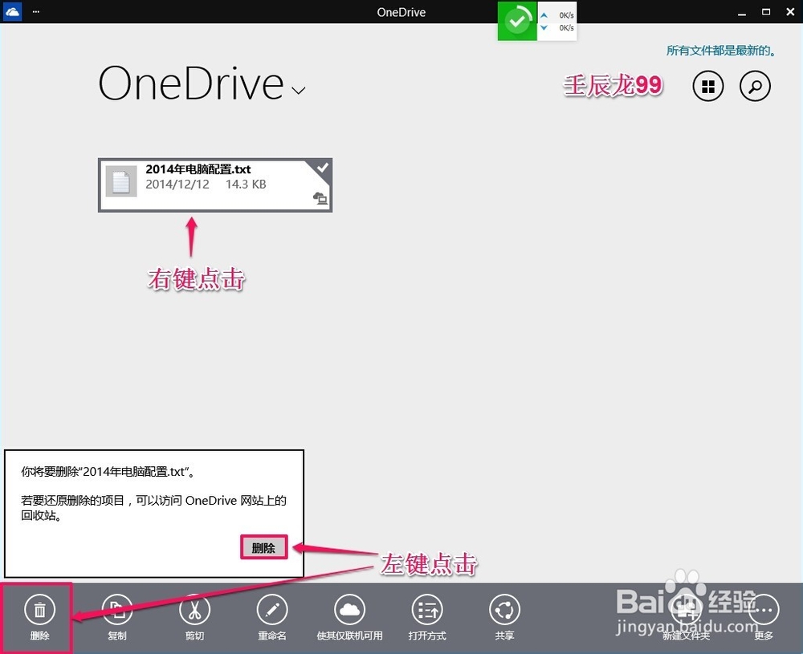Screen dimensions: 803x654
Task: Confirm deletion with the 删除 button
Action: click(x=263, y=547)
